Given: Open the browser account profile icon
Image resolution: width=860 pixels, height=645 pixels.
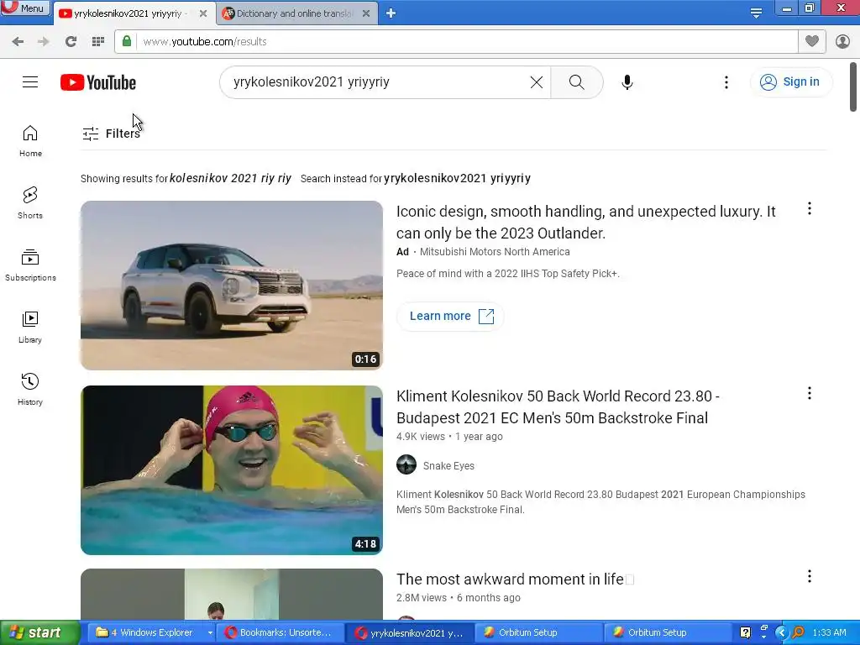Looking at the screenshot, I should pyautogui.click(x=842, y=42).
